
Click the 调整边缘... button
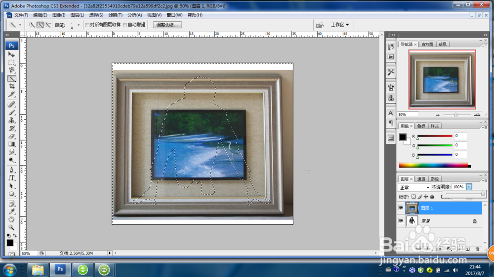click(167, 25)
